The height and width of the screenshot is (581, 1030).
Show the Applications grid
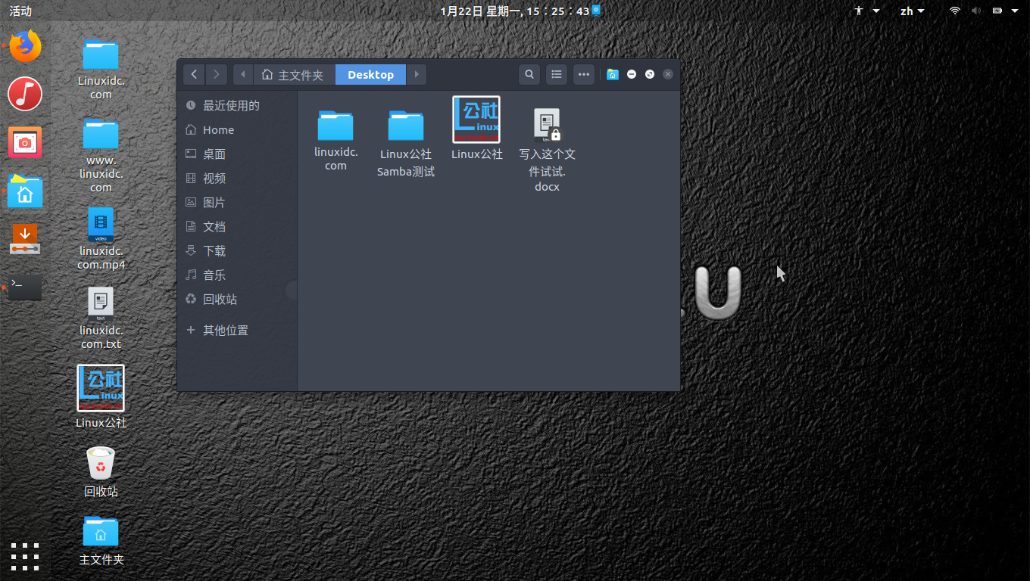pyautogui.click(x=25, y=557)
